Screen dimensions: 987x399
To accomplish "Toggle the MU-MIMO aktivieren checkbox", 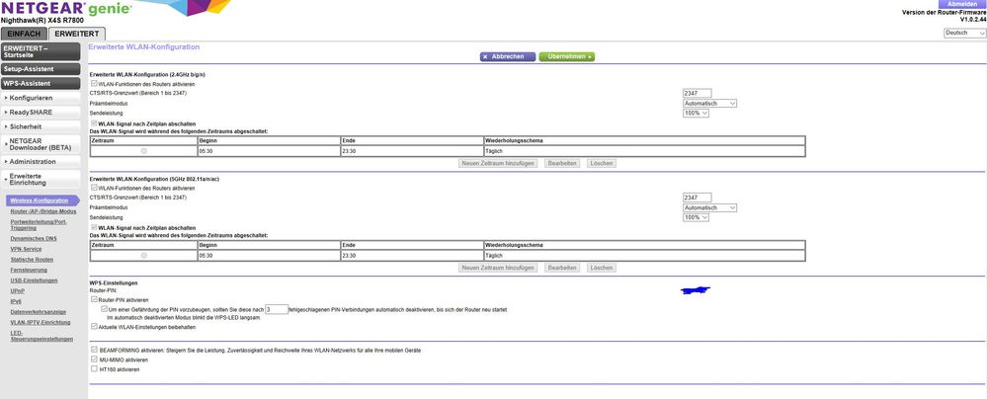I will (94, 359).
